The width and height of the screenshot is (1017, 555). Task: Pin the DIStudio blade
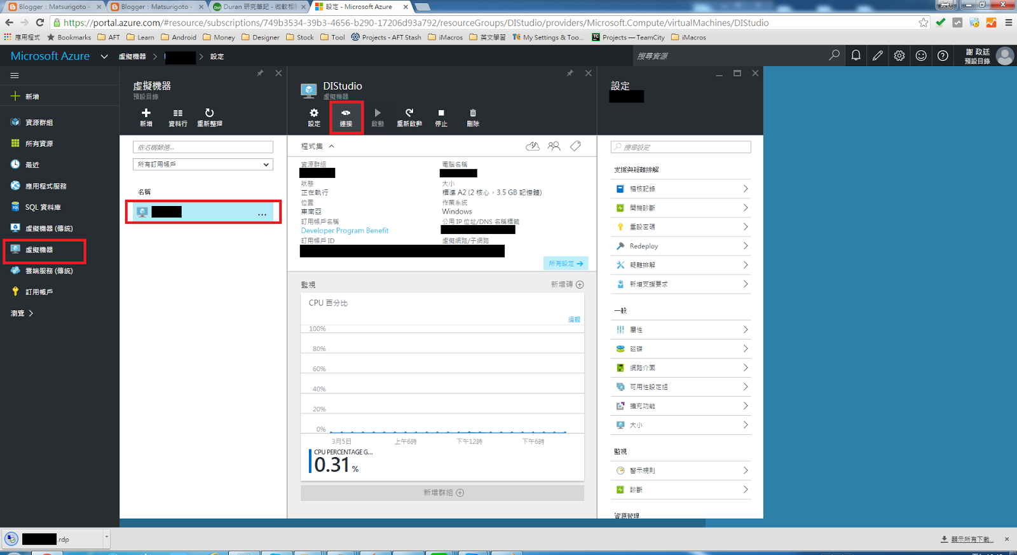point(570,73)
